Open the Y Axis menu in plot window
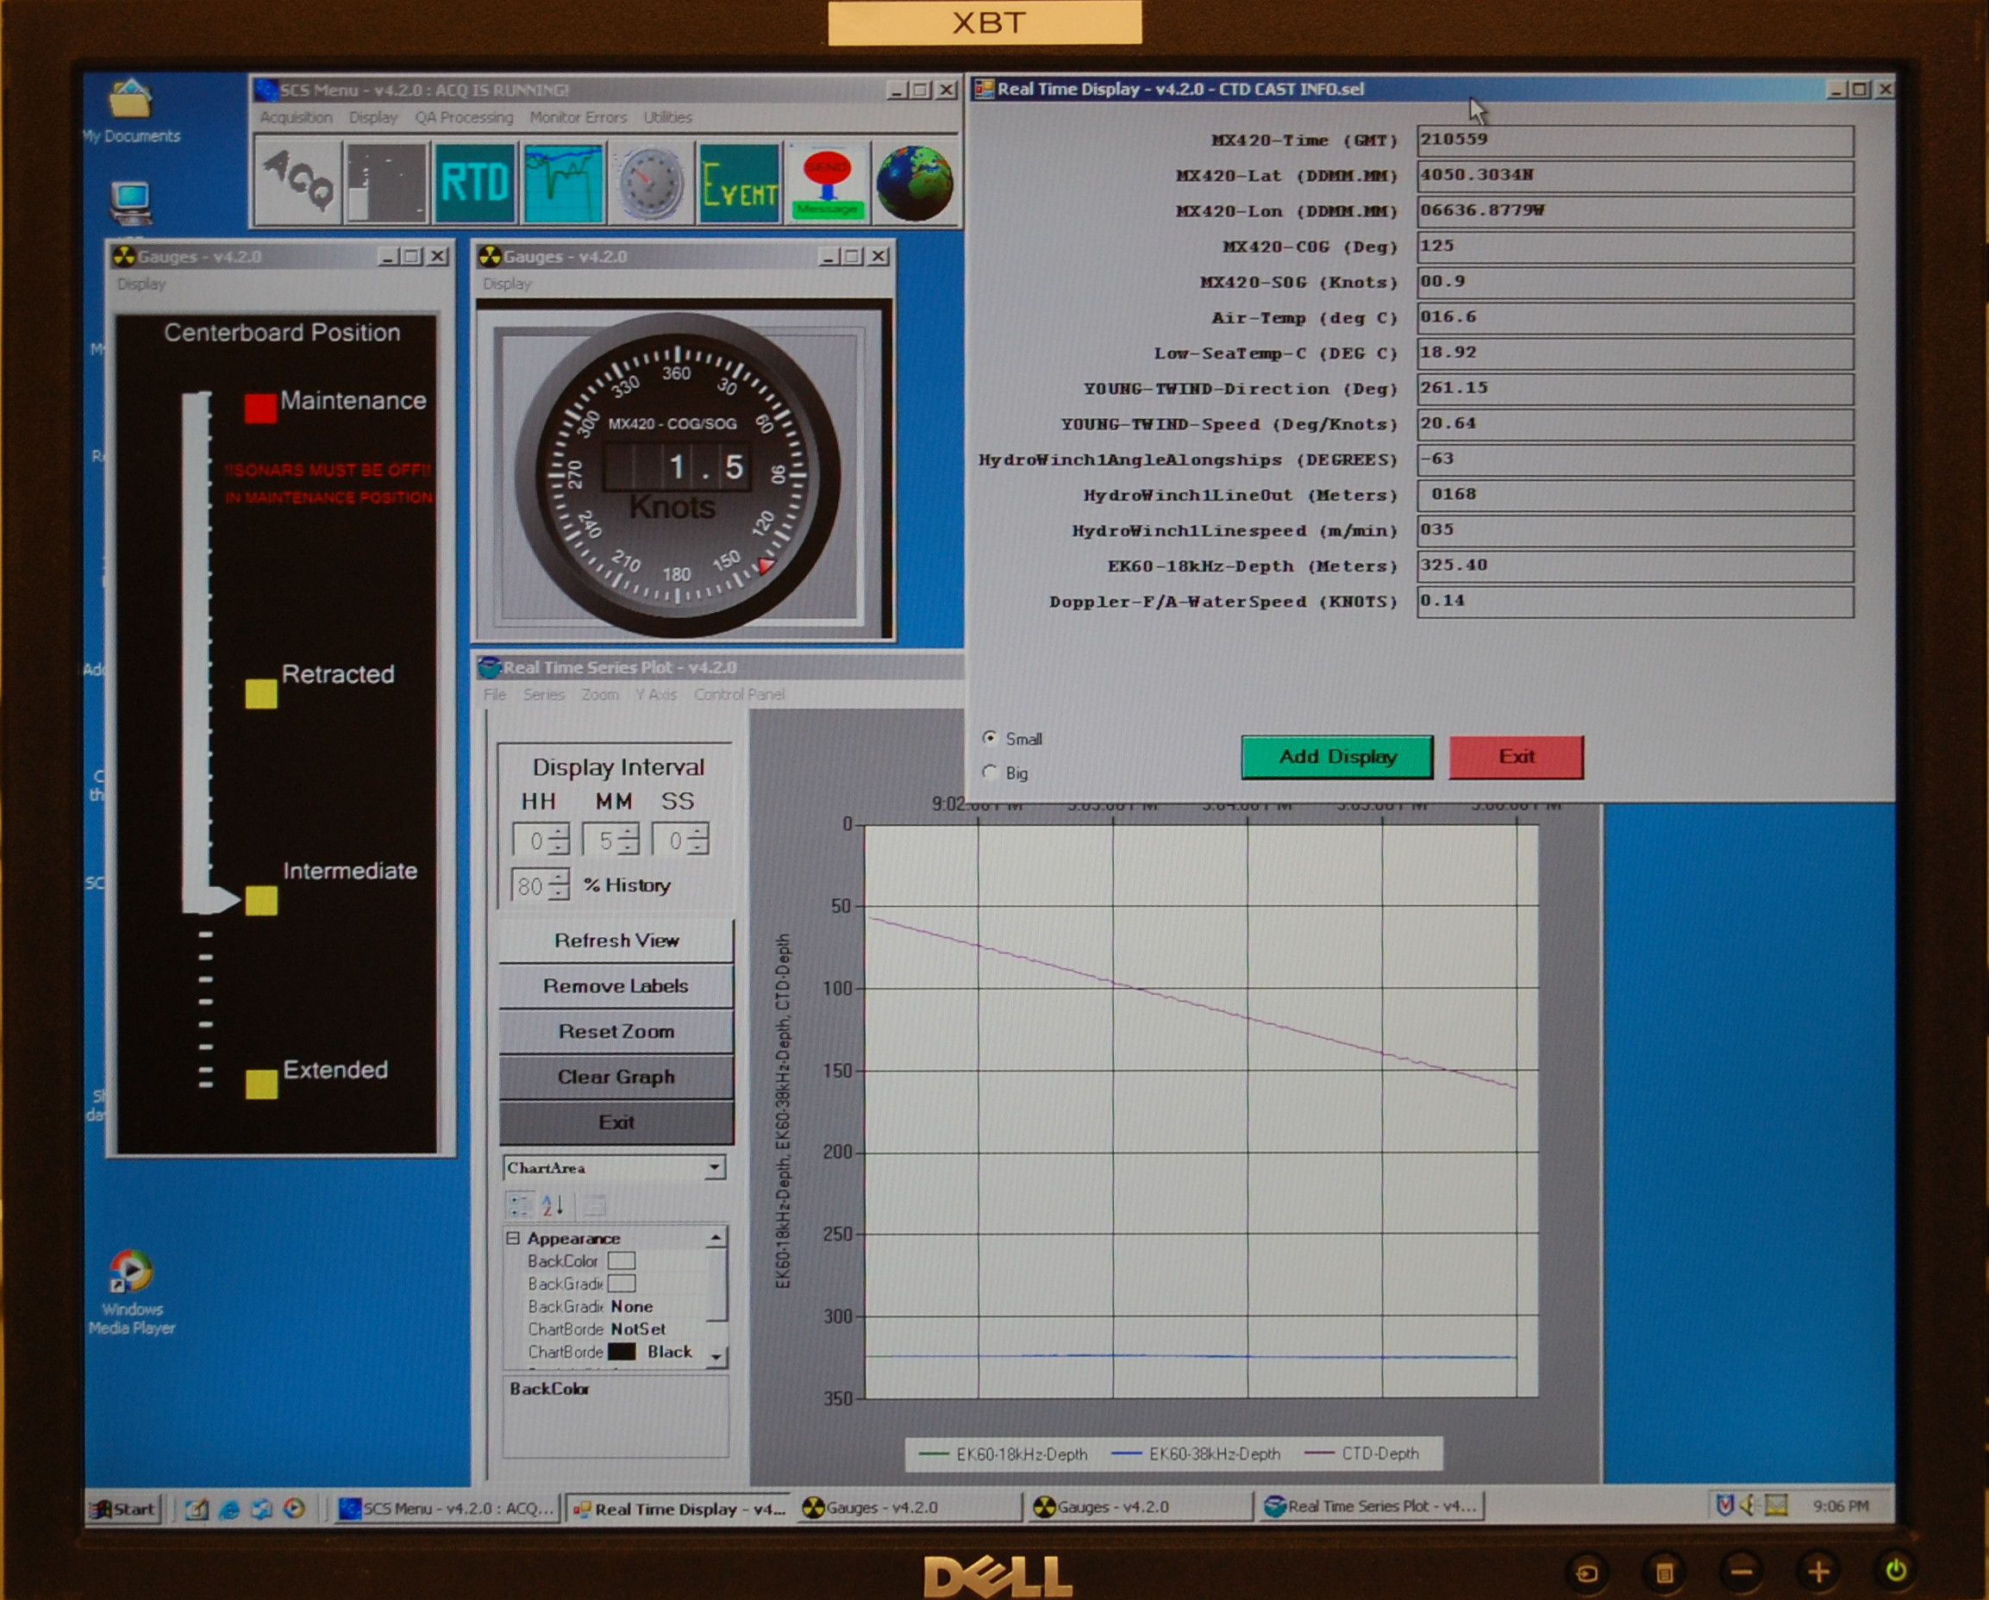The height and width of the screenshot is (1600, 1989). point(655,695)
